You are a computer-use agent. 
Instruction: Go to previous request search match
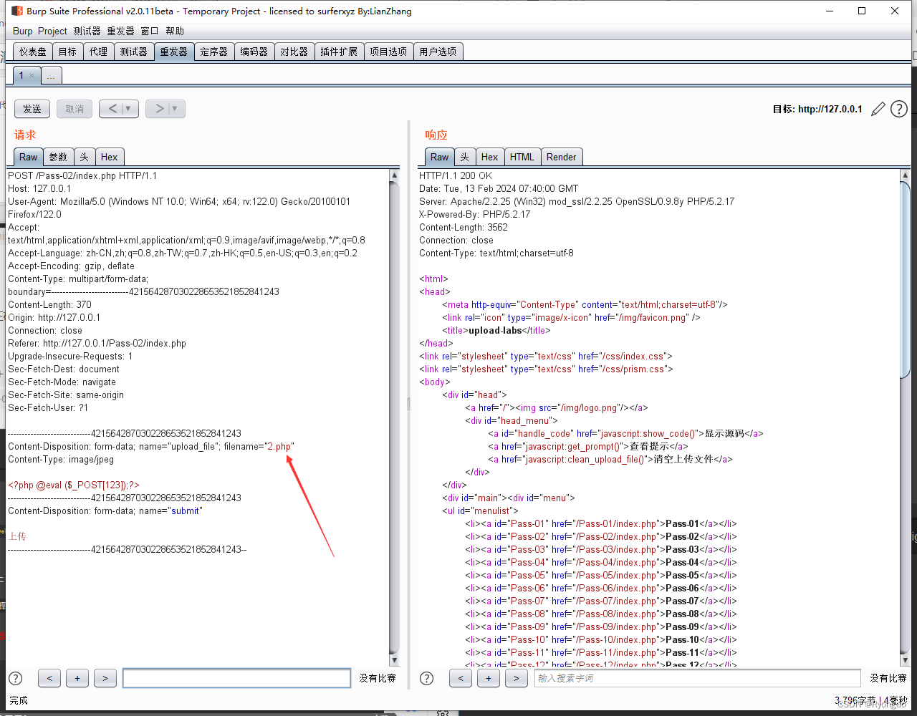(x=49, y=678)
